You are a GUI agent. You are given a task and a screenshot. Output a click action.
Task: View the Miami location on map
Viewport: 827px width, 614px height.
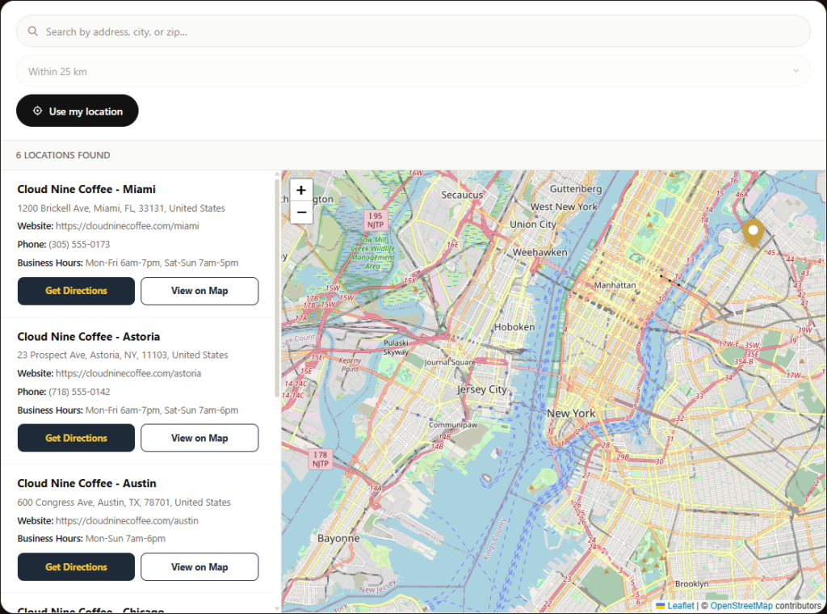coord(199,291)
